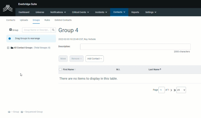Open the Notifications menu
Image resolution: width=201 pixels, height=118 pixels.
pos(58,12)
